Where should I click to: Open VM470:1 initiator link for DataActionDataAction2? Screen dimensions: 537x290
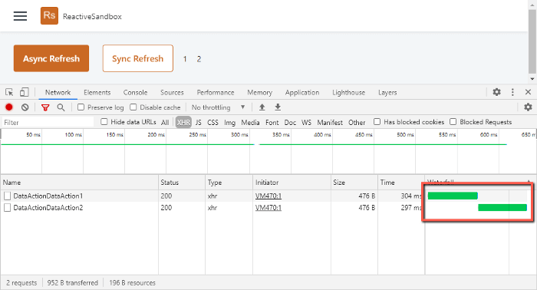[268, 207]
